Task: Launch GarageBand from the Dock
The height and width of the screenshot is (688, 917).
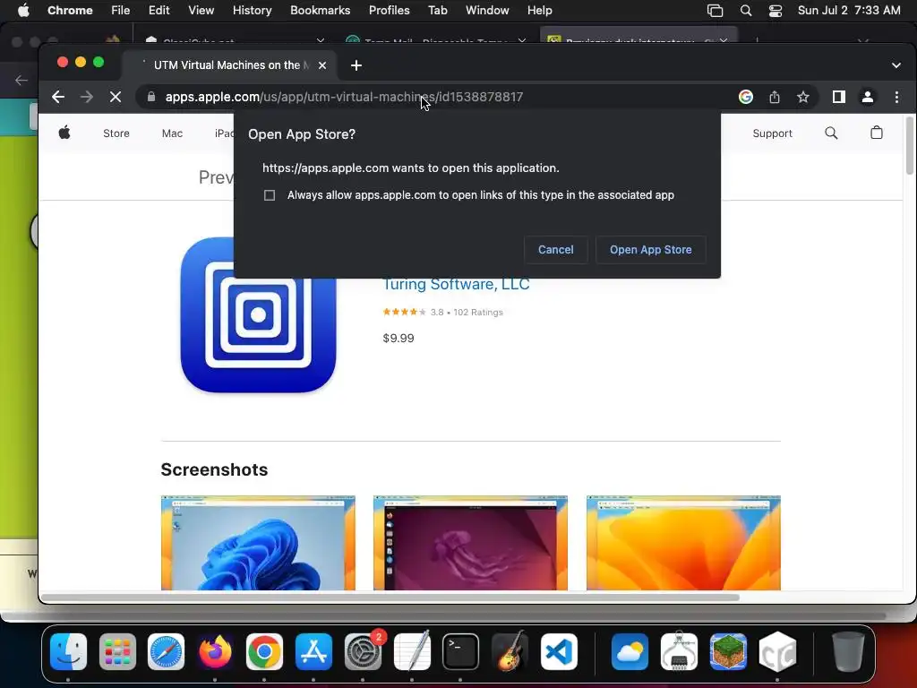Action: tap(510, 651)
